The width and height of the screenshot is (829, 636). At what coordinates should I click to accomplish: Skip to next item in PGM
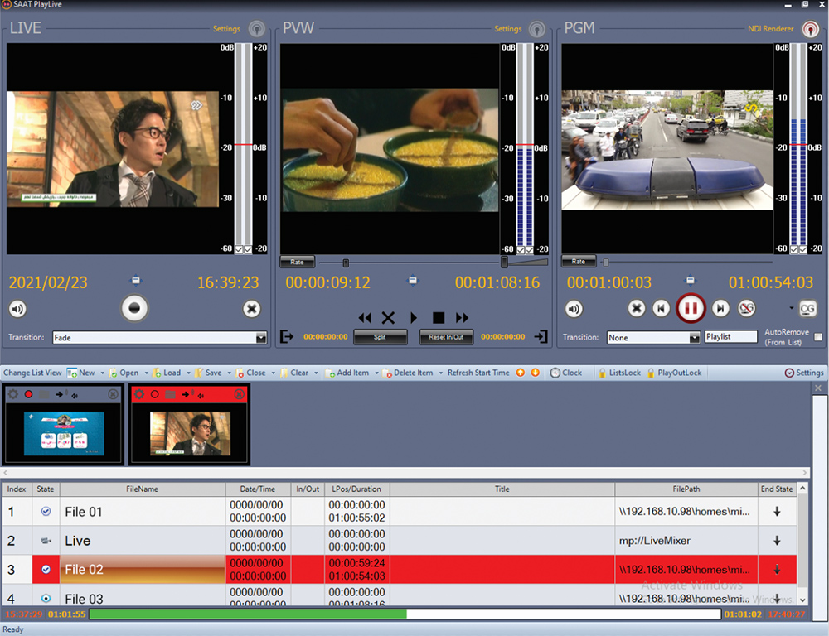(x=721, y=309)
